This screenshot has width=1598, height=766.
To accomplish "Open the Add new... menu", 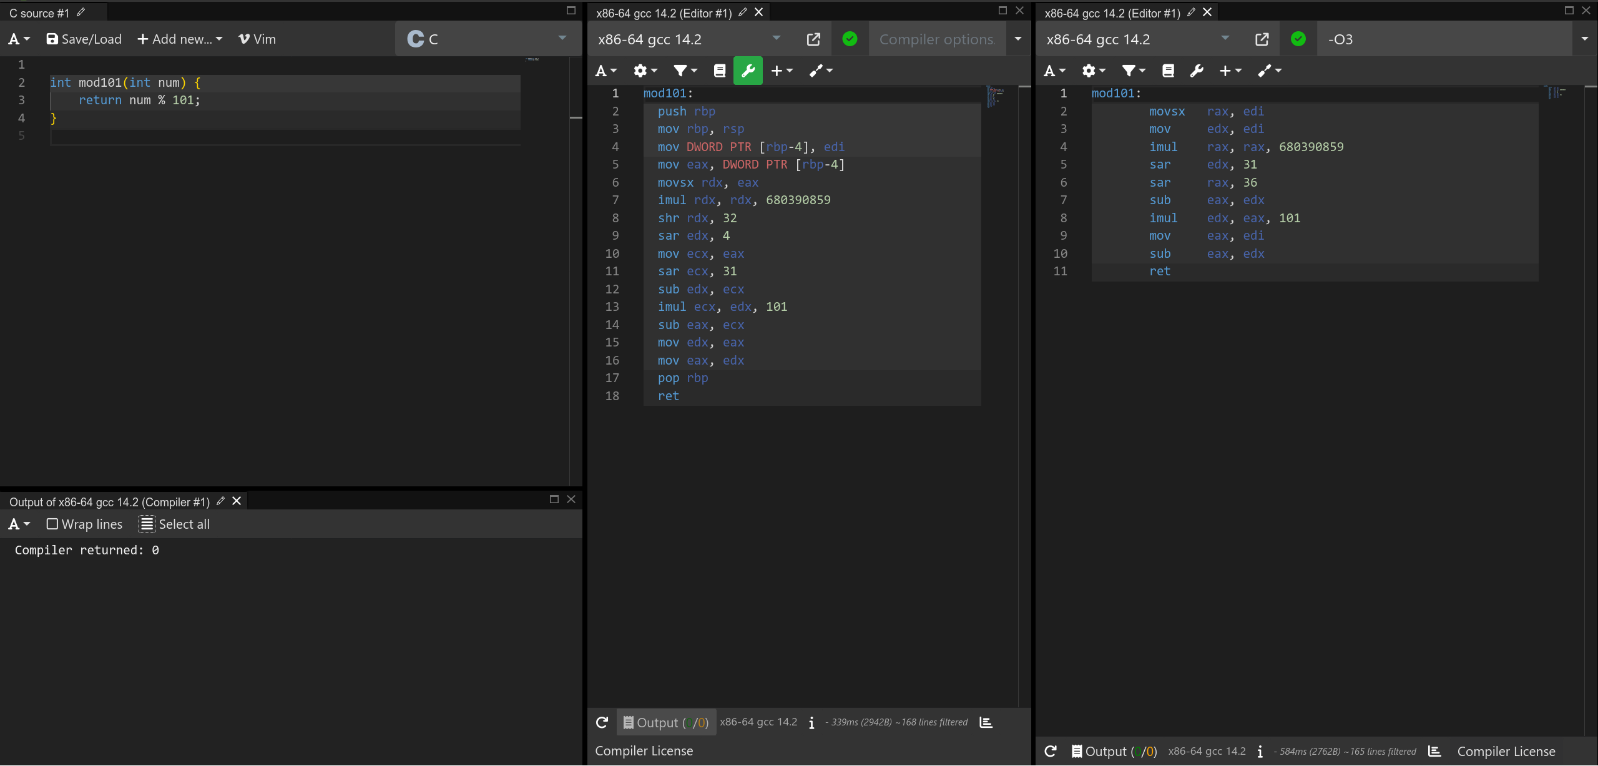I will tap(180, 39).
